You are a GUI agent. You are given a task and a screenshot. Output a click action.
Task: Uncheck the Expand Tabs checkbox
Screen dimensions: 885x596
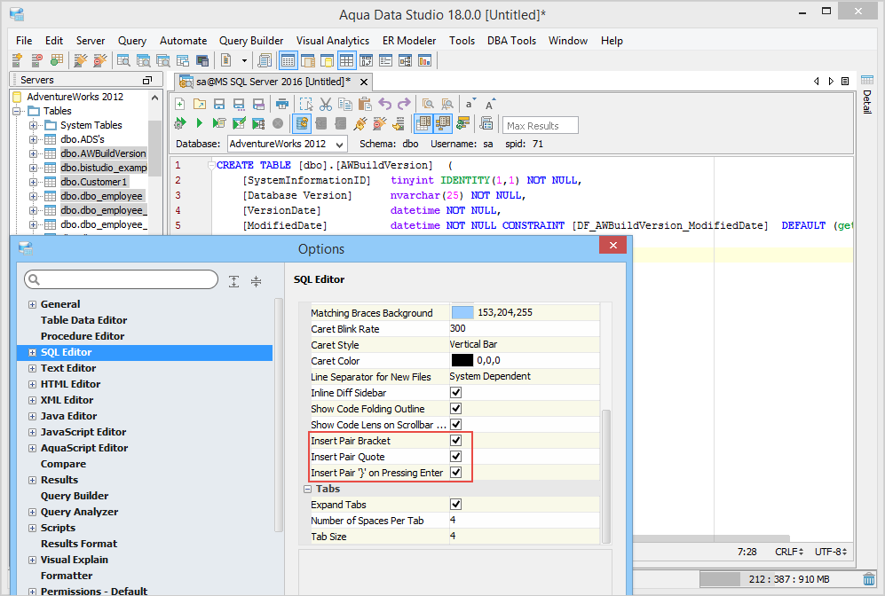[x=456, y=504]
